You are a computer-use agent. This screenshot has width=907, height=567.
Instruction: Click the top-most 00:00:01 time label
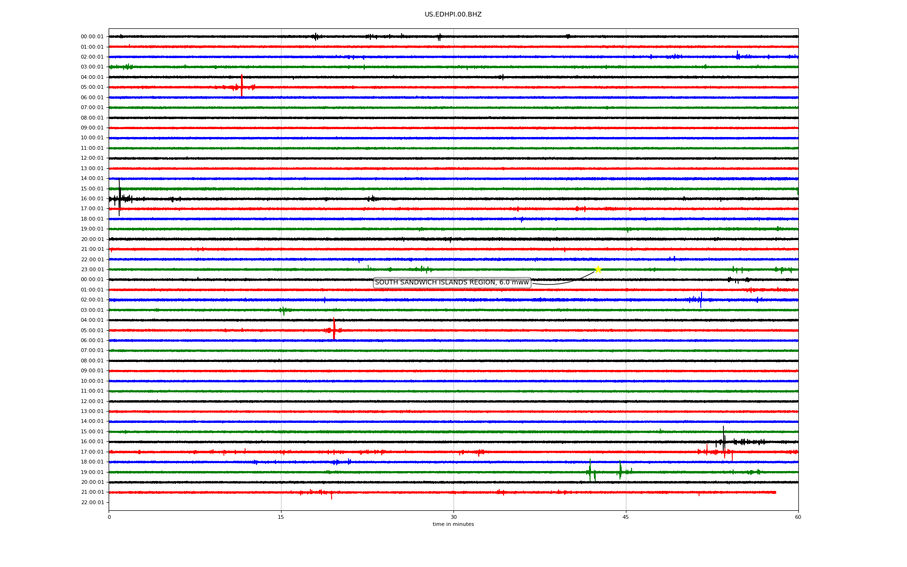[x=92, y=37]
